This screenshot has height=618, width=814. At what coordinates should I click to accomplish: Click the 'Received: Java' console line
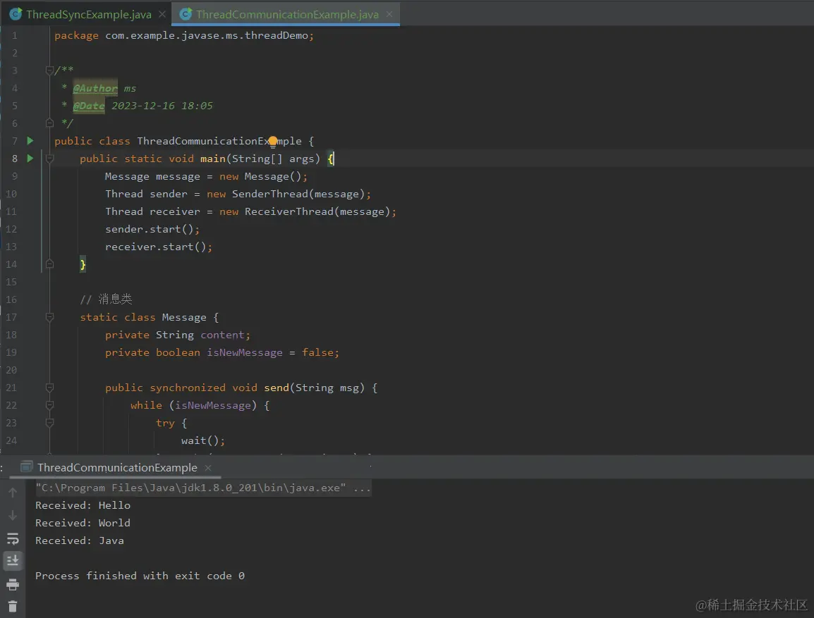[x=80, y=540]
